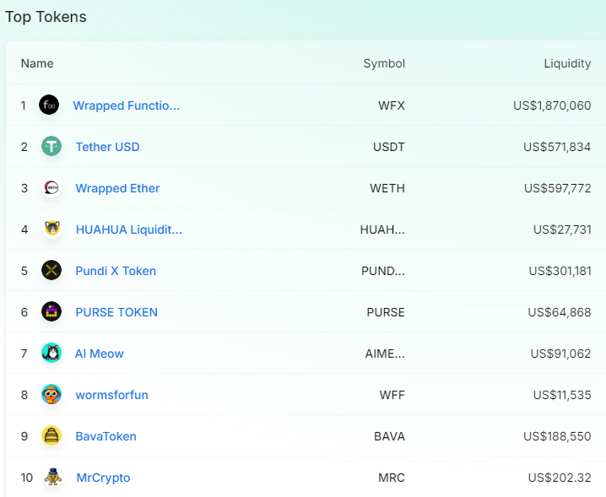This screenshot has width=606, height=497.
Task: Click the AI Meow cat logo
Action: click(51, 353)
